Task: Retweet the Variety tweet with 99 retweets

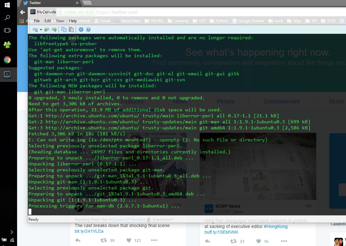Action: tap(104, 240)
